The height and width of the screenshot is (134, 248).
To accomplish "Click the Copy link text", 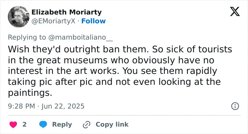I will click(112, 124).
